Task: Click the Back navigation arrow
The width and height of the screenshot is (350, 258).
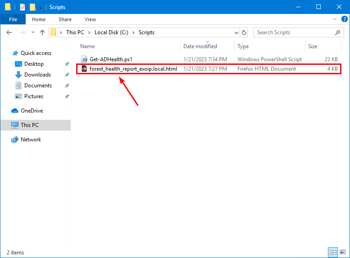Action: coord(9,32)
